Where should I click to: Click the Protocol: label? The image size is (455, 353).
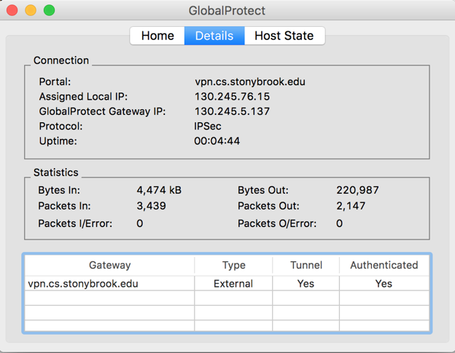61,126
